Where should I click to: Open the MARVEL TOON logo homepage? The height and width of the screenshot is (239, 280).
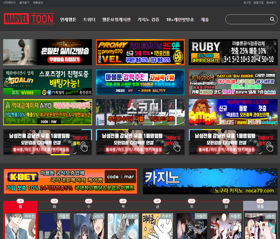click(x=29, y=19)
